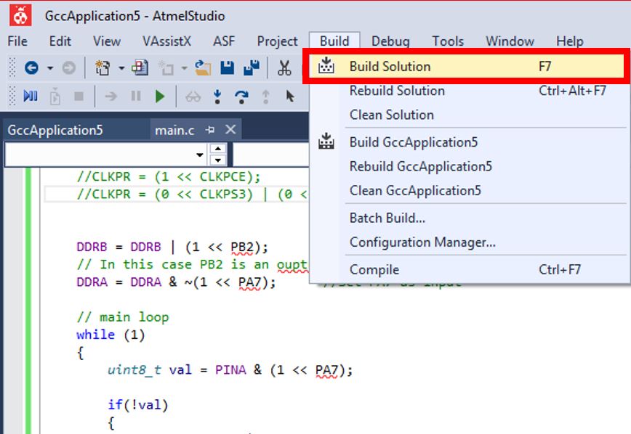Click the line 'DDRB = DDRB | (1 << PB2);'
This screenshot has width=631, height=434.
[172, 247]
